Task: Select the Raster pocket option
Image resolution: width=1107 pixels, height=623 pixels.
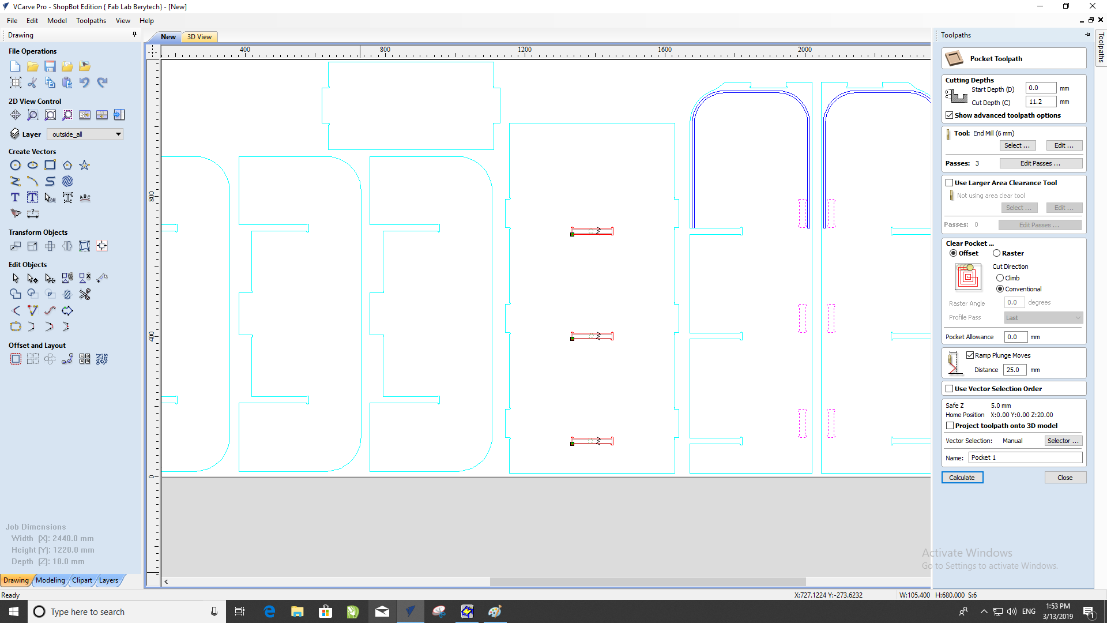Action: tap(996, 253)
